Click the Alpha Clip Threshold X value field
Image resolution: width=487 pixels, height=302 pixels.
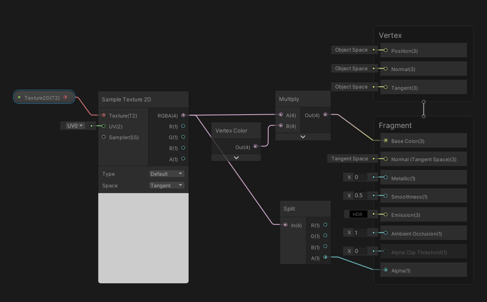point(360,251)
